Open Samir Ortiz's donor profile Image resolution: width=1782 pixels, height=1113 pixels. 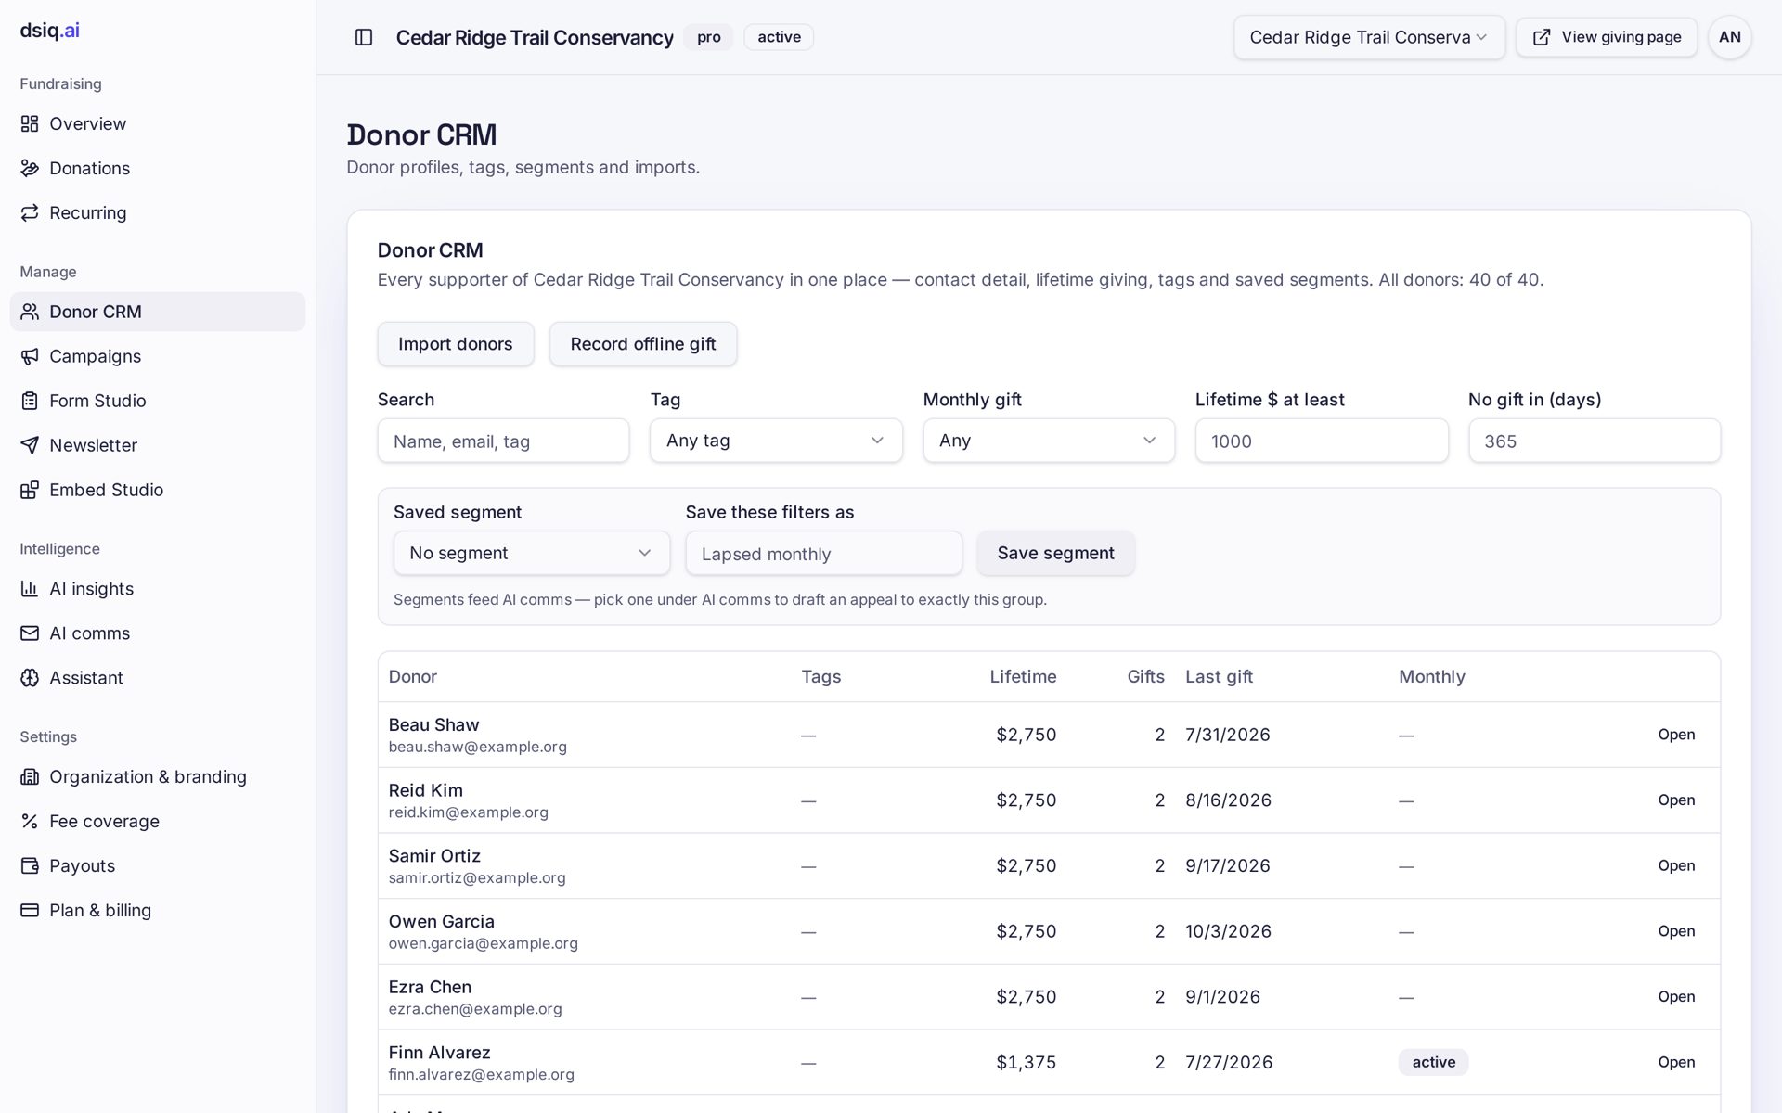pos(1676,865)
